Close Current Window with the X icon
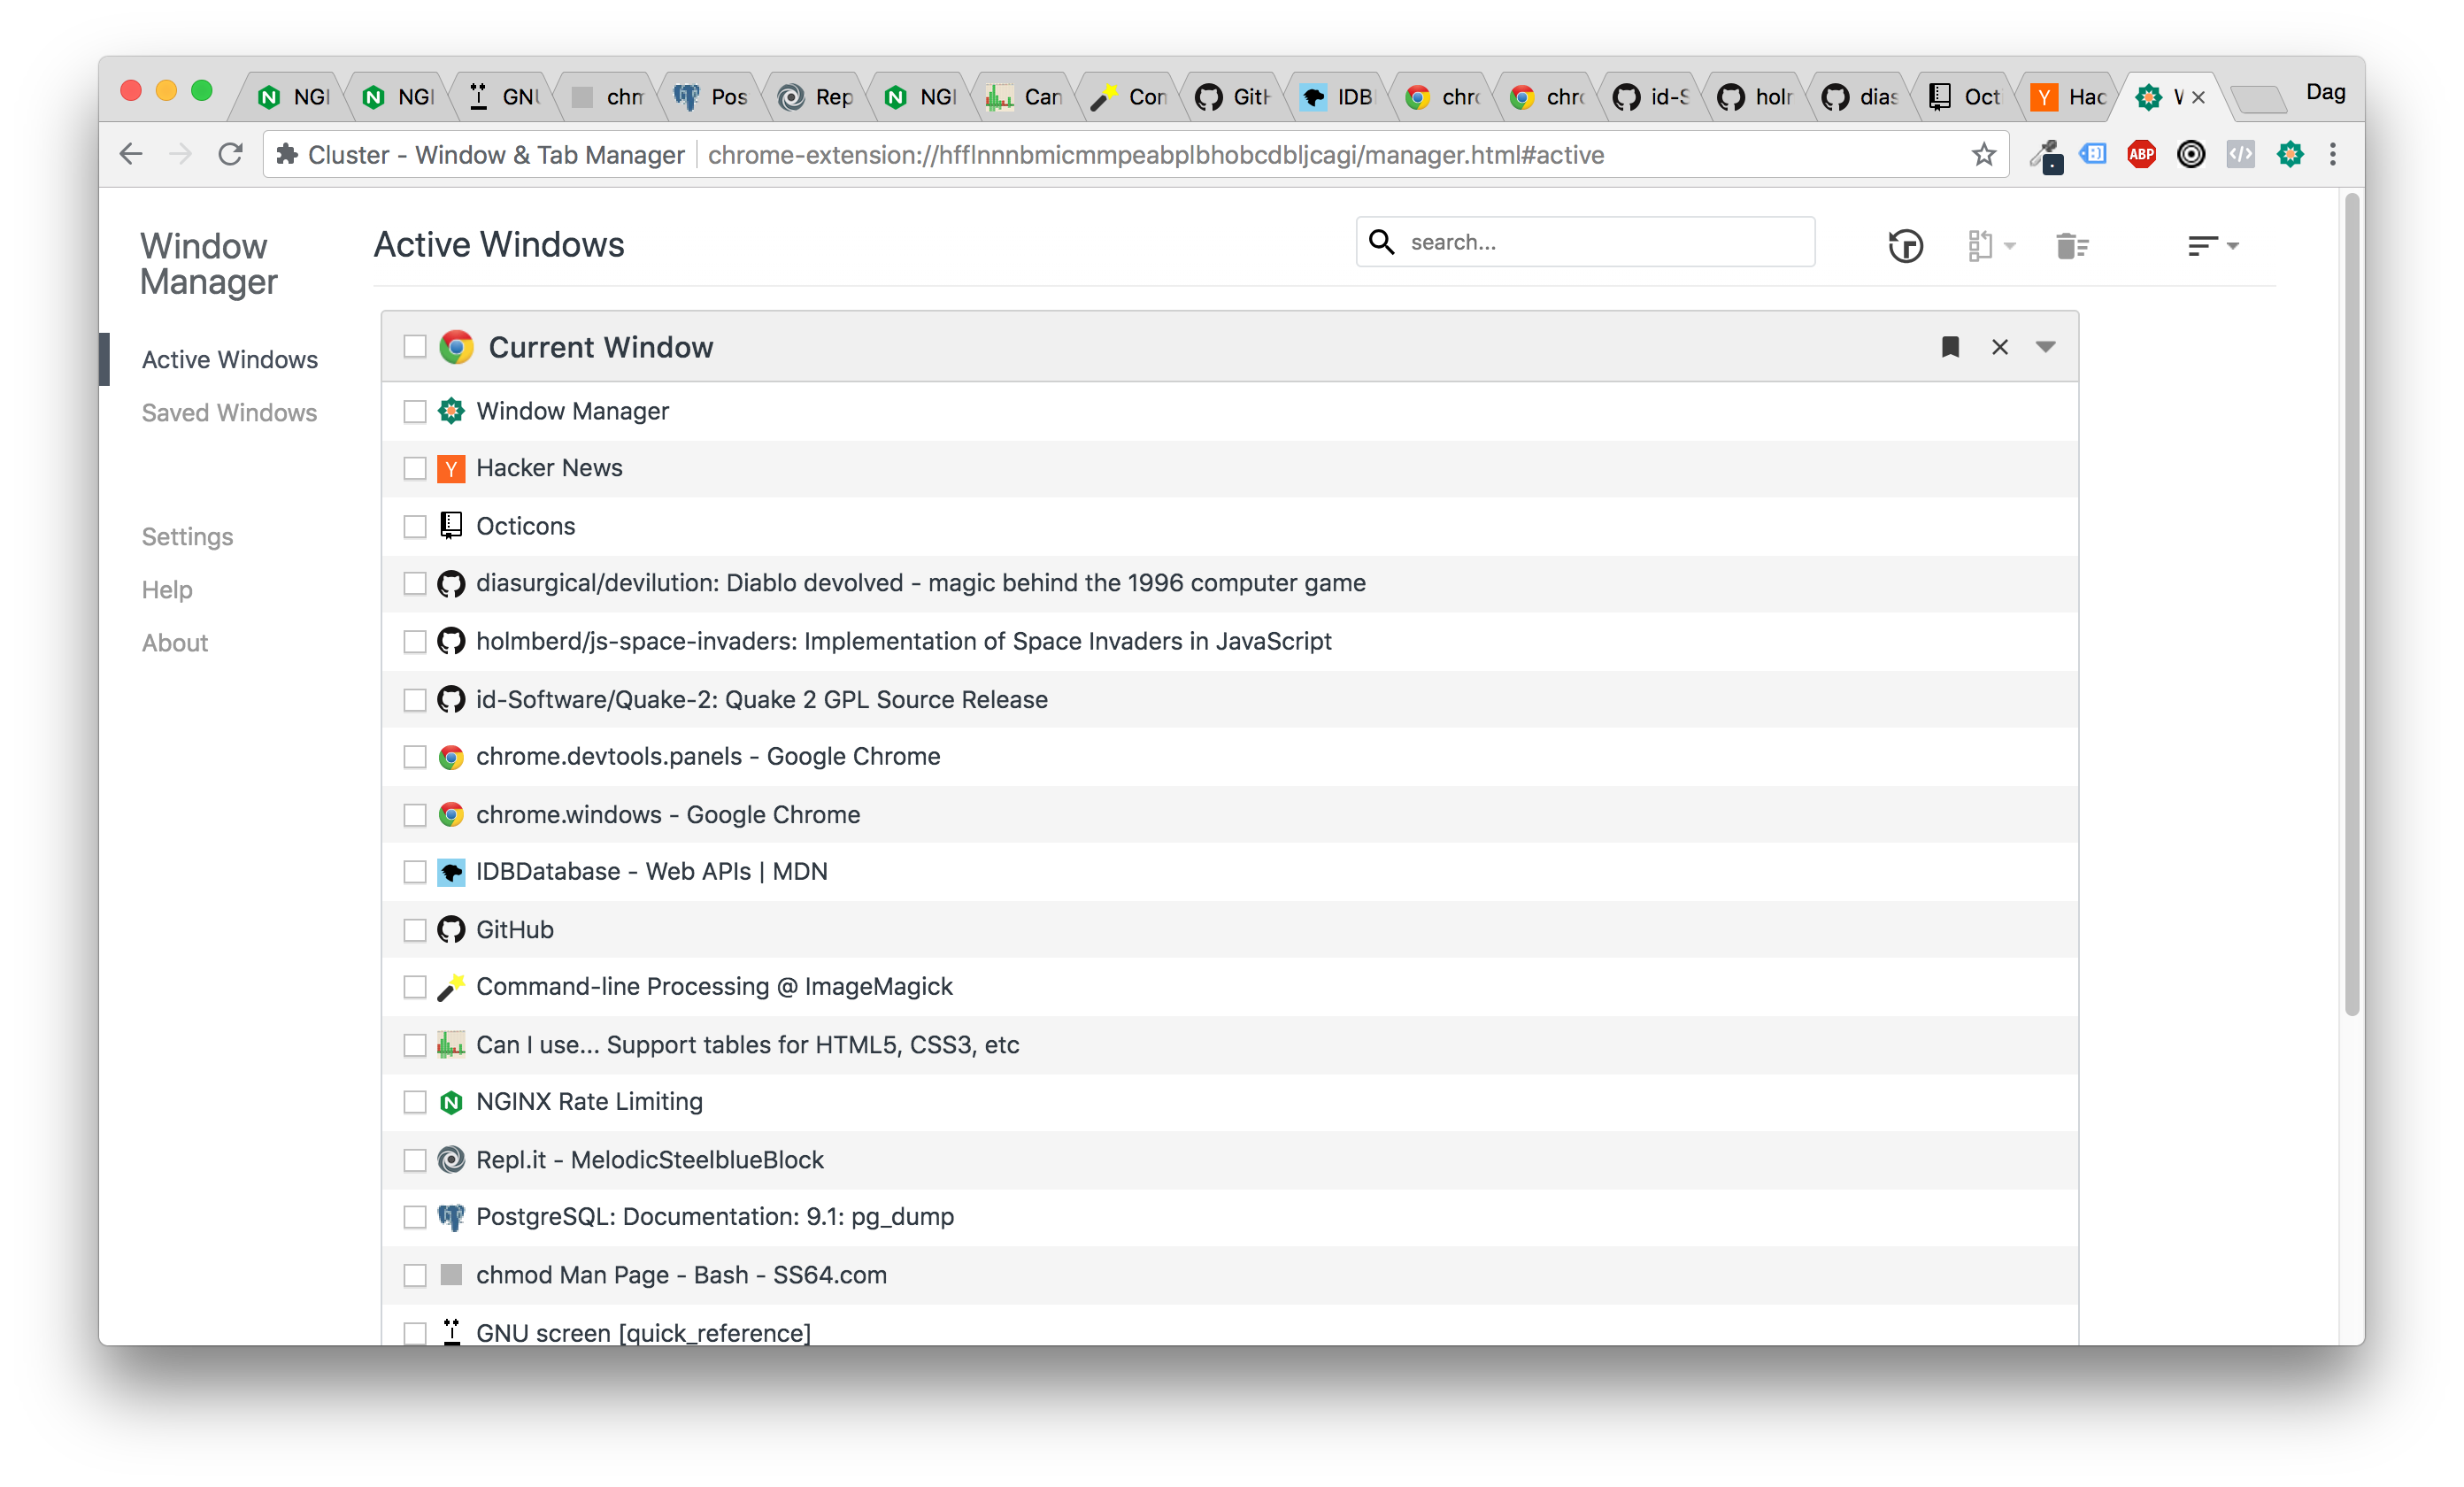The height and width of the screenshot is (1487, 2464). [x=2000, y=347]
